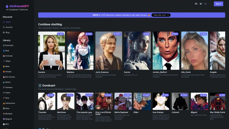Click the Sign In button
The image size is (229, 129).
218,4
